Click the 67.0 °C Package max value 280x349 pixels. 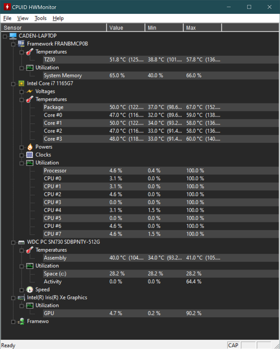click(203, 107)
